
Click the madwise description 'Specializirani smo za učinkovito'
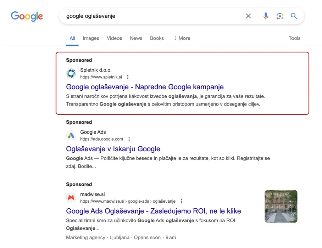coord(151,224)
